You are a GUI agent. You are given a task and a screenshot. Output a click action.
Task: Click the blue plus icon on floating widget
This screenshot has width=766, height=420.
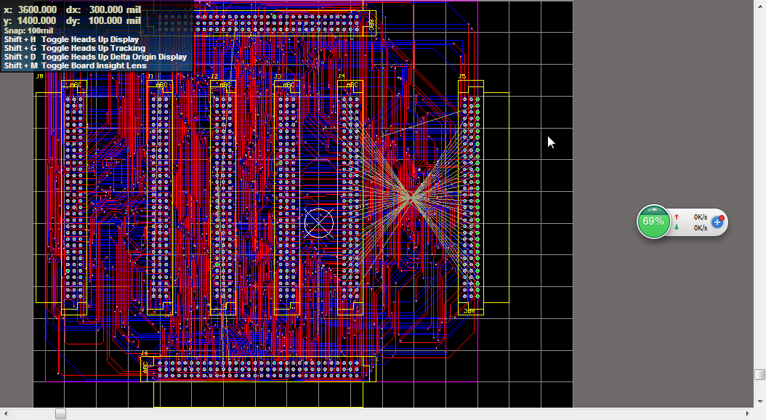717,222
